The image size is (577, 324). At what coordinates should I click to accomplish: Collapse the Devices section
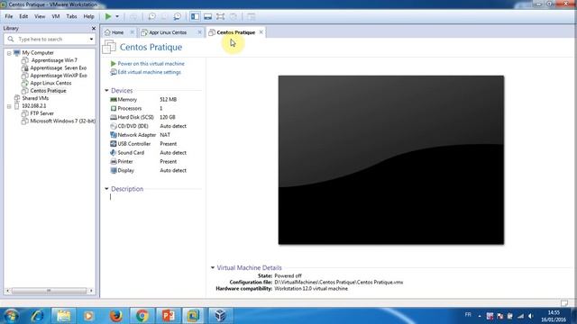(106, 90)
